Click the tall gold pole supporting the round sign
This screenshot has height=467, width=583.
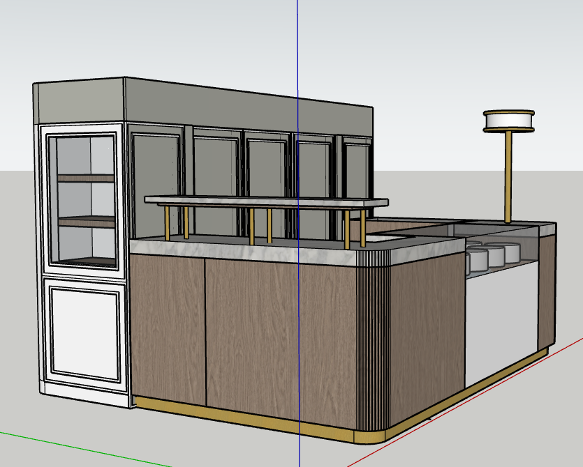(x=508, y=177)
